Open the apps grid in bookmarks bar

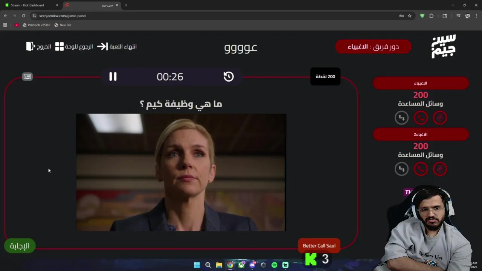tap(5, 25)
